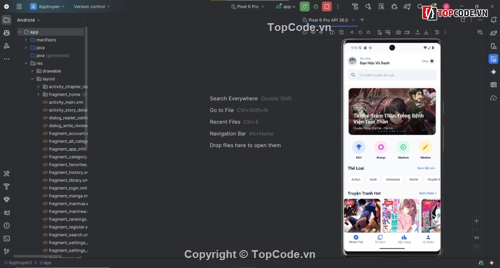
Task: Click the Manhua pencil icon in app
Action: (425, 147)
